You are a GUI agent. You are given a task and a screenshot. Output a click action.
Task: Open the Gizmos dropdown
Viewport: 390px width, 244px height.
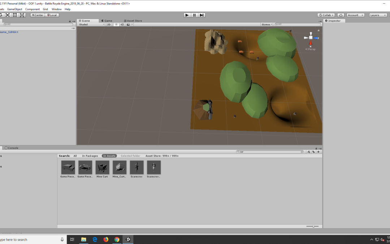tap(267, 25)
